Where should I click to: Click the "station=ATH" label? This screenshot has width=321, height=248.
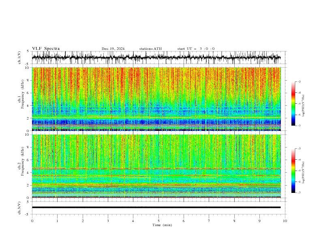click(150, 49)
